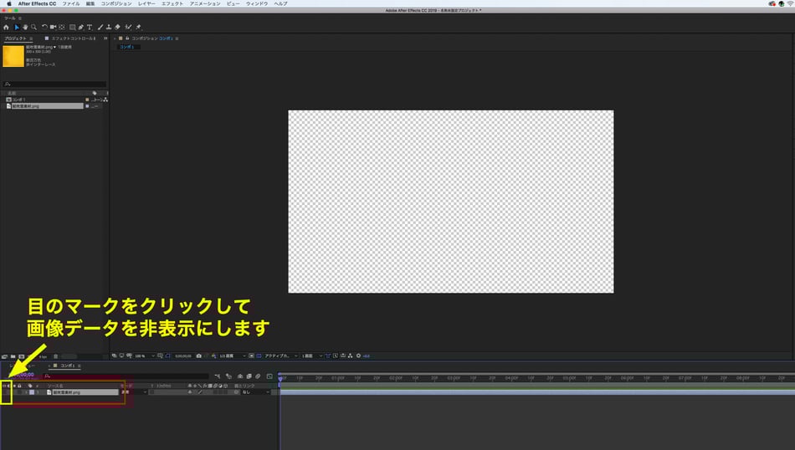Choose the Rotation tool

[x=44, y=27]
